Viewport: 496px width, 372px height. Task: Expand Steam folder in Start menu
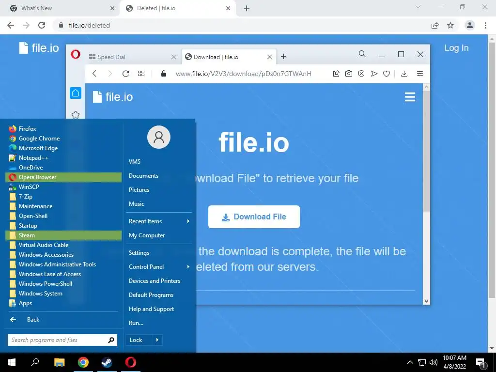[x=63, y=235]
